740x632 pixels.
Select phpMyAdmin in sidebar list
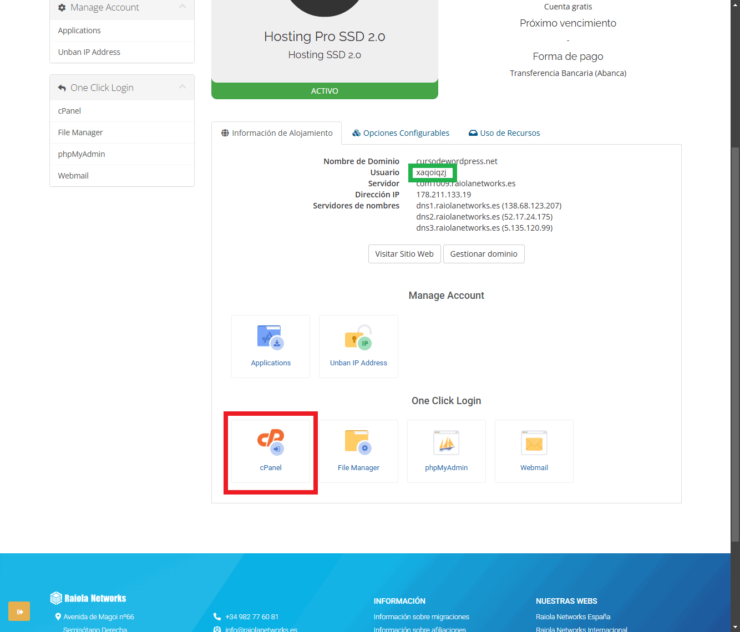(x=122, y=154)
